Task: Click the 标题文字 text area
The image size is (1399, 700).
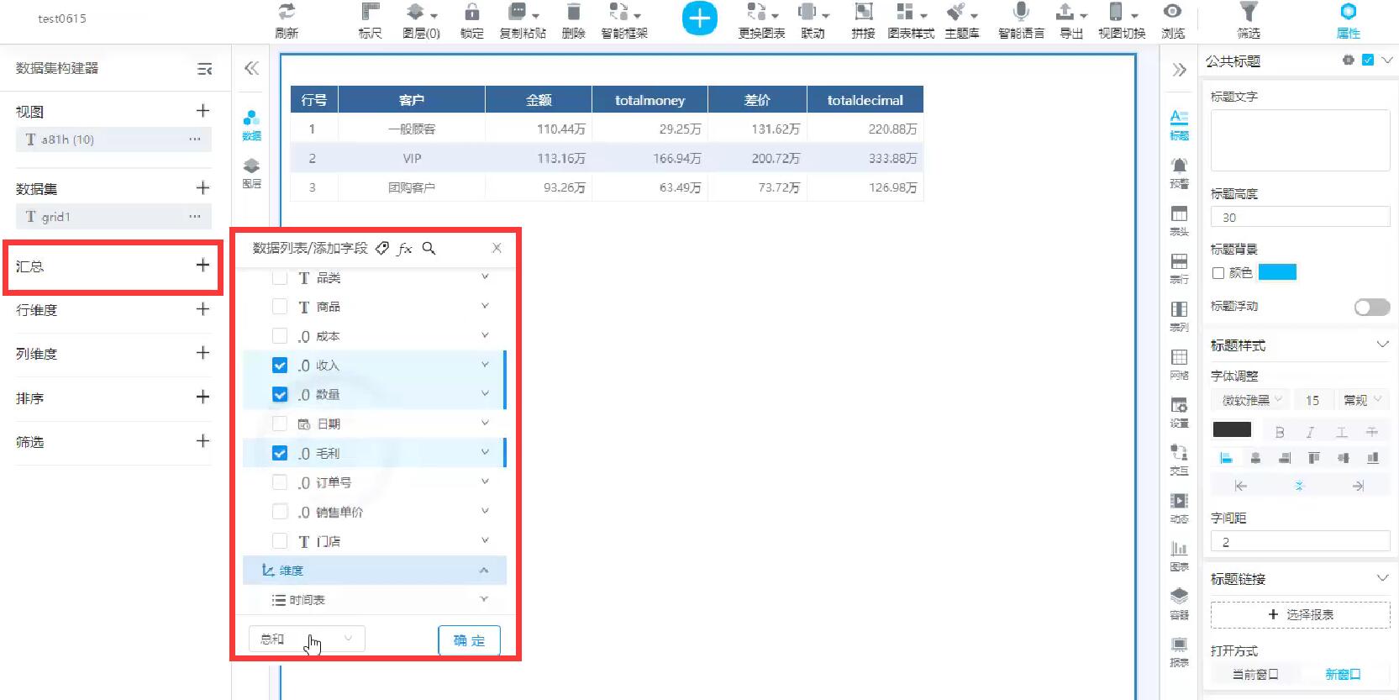Action: tap(1300, 139)
